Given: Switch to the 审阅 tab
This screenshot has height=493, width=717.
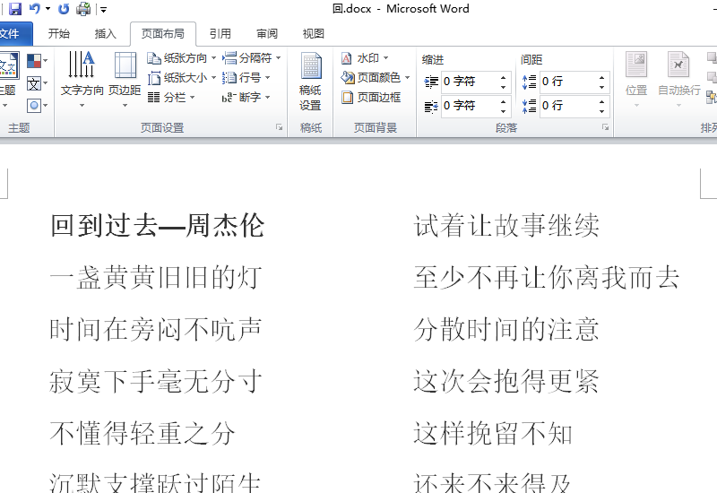Looking at the screenshot, I should pyautogui.click(x=266, y=34).
